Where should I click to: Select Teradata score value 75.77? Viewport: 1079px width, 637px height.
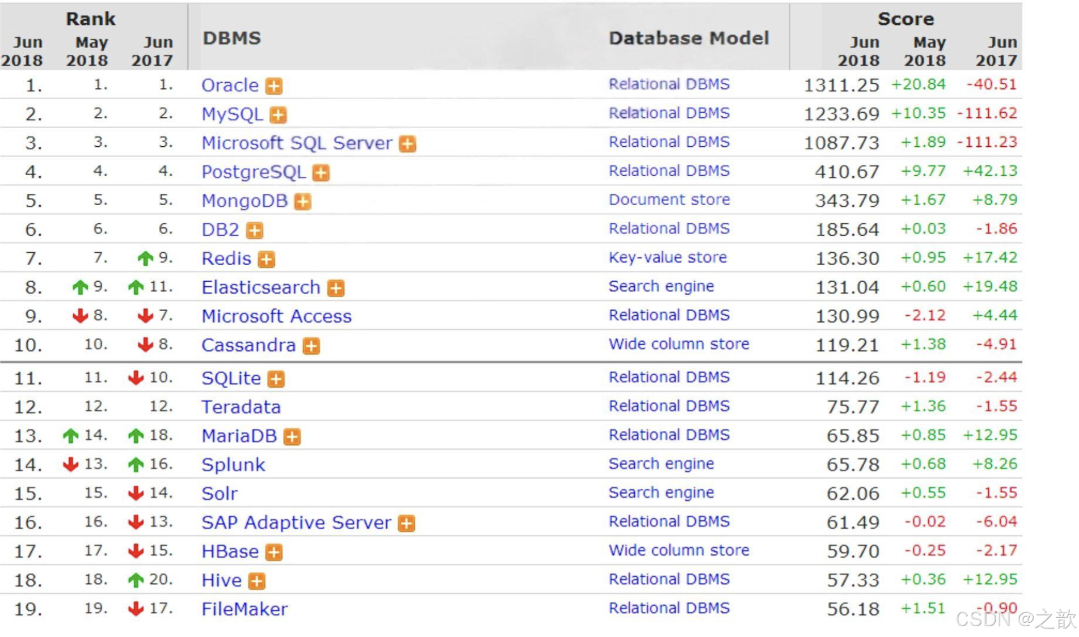pos(853,407)
